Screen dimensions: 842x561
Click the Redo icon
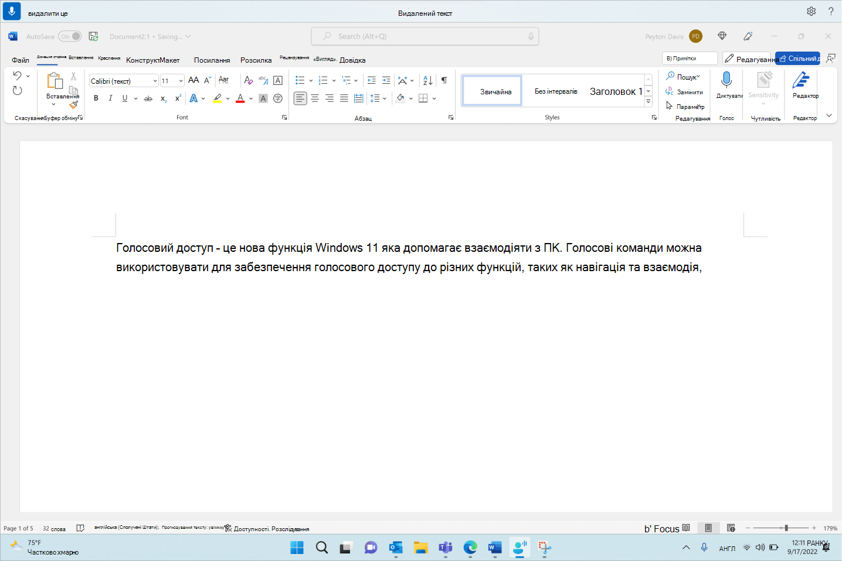pos(17,91)
